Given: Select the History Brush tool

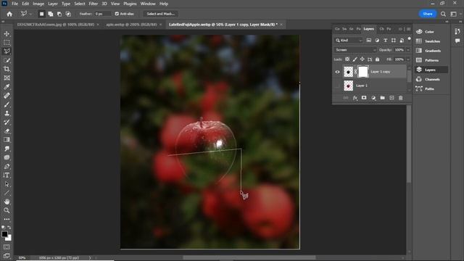Looking at the screenshot, I should 7,123.
